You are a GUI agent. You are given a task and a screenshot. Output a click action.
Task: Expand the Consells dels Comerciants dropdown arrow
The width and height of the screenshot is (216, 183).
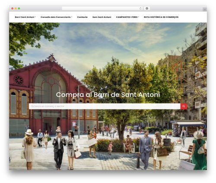coord(72,17)
